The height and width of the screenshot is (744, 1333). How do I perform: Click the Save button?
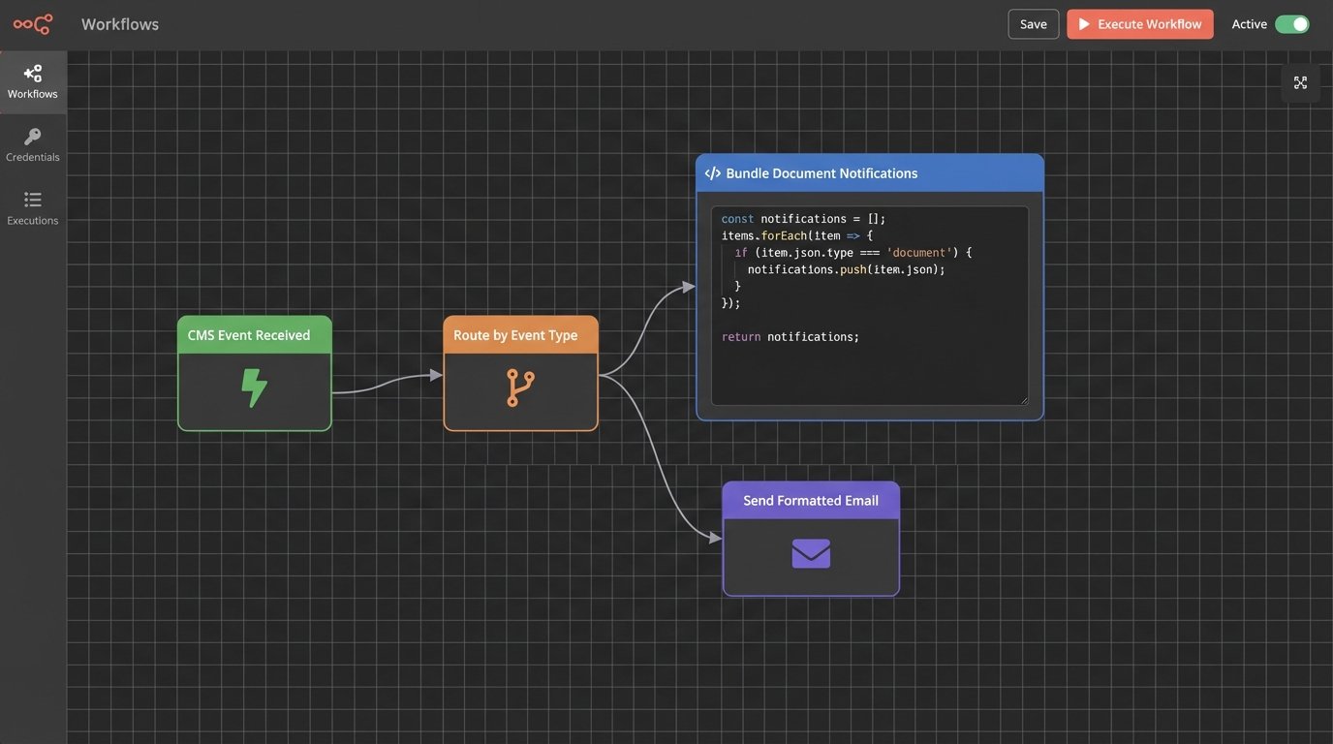click(1032, 23)
